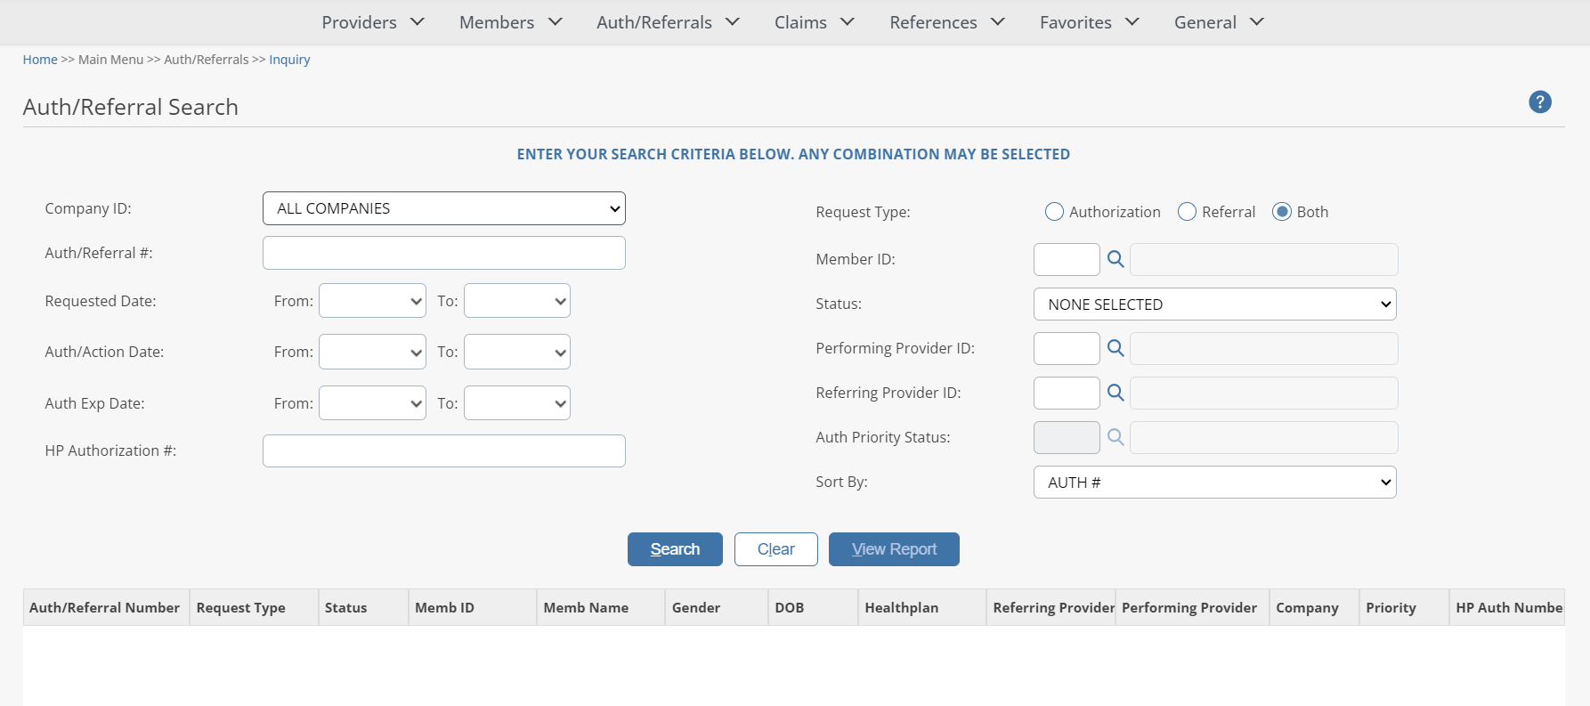Expand the Status dropdown list
This screenshot has height=706, width=1590.
tap(1214, 304)
